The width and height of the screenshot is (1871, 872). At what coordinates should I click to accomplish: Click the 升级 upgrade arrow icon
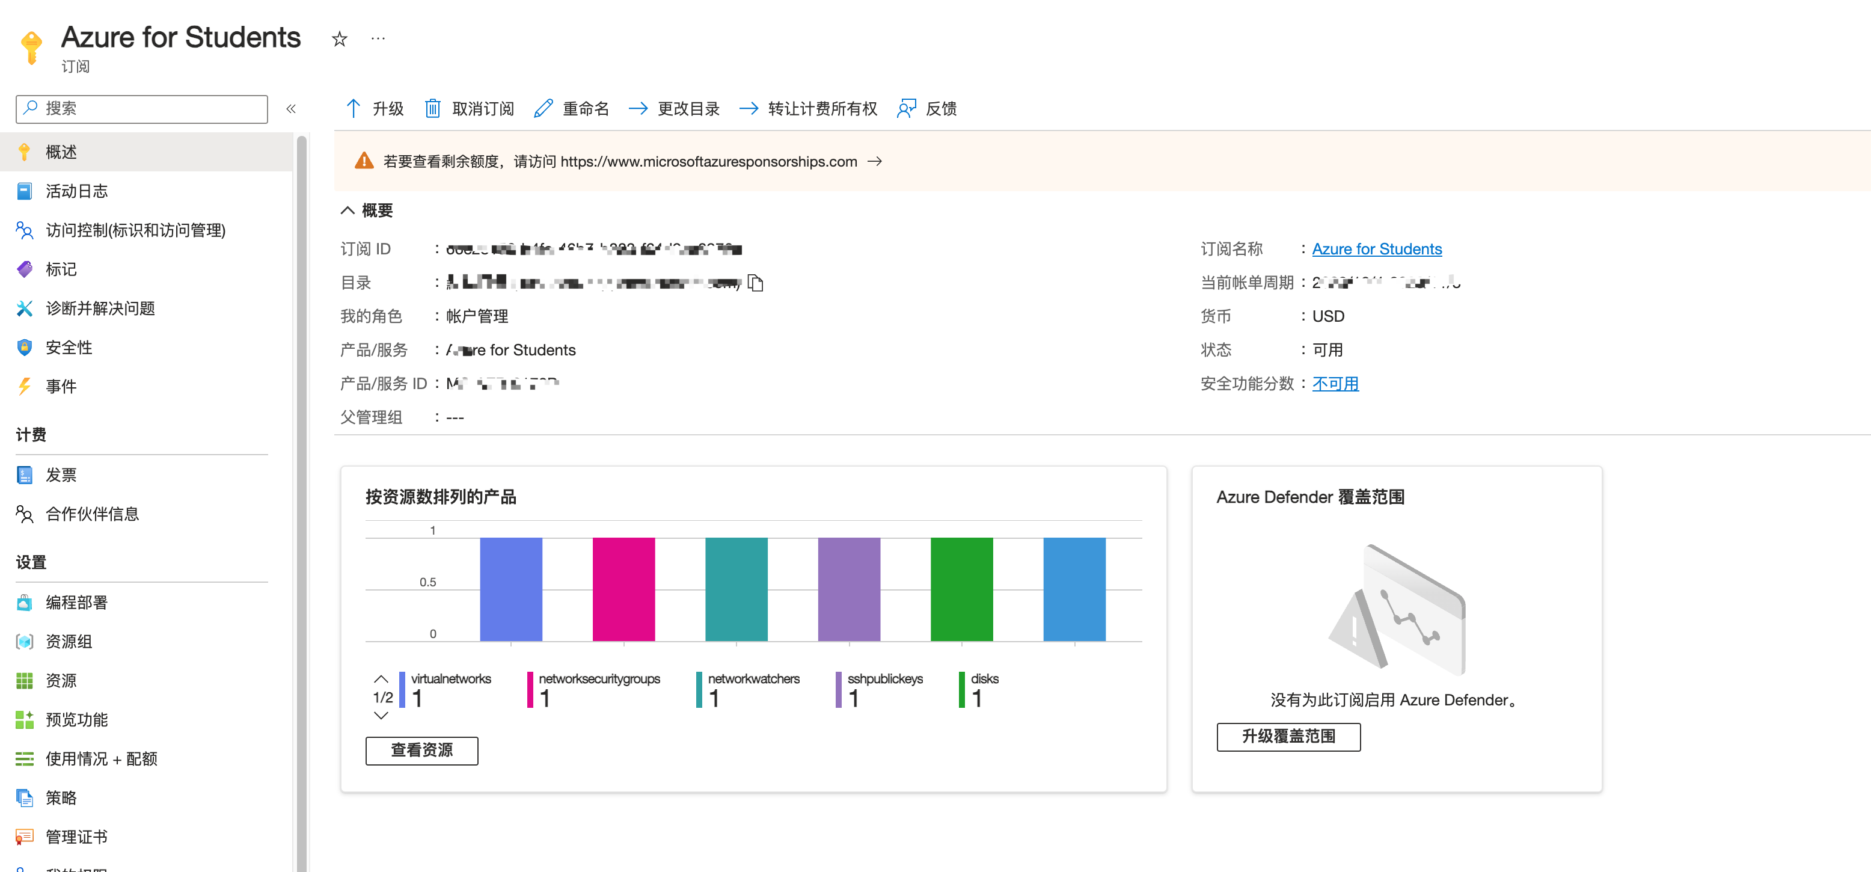click(x=353, y=108)
